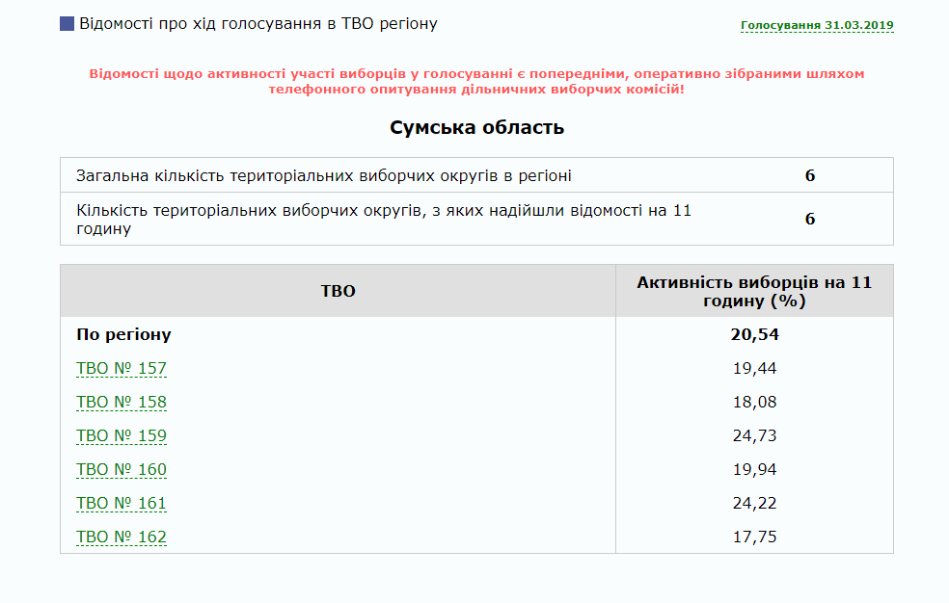
Task: Open the ТВО № 158 link
Action: tap(122, 402)
